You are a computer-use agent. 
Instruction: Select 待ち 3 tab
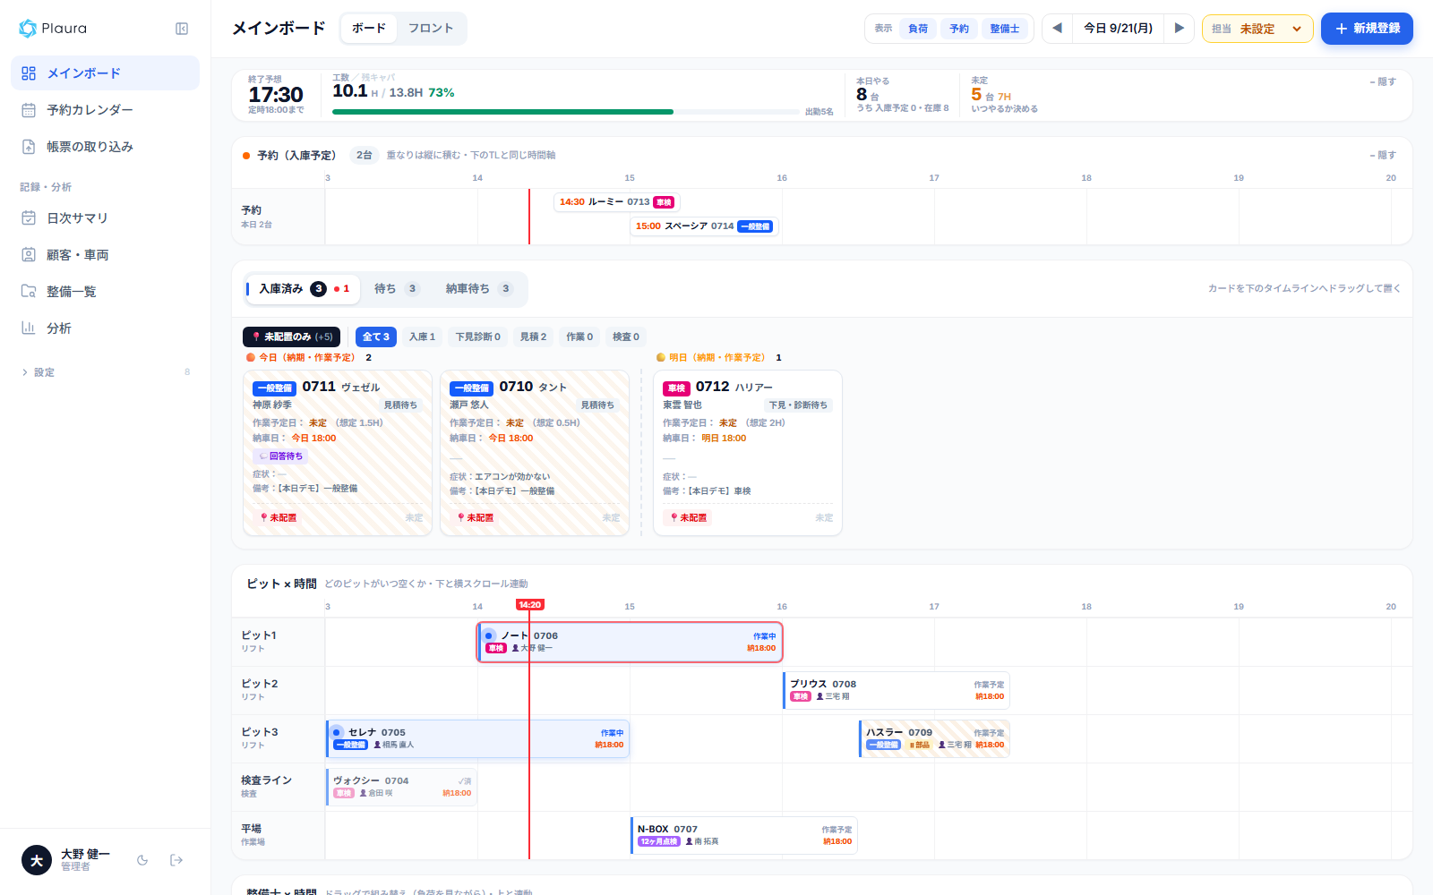pos(397,289)
